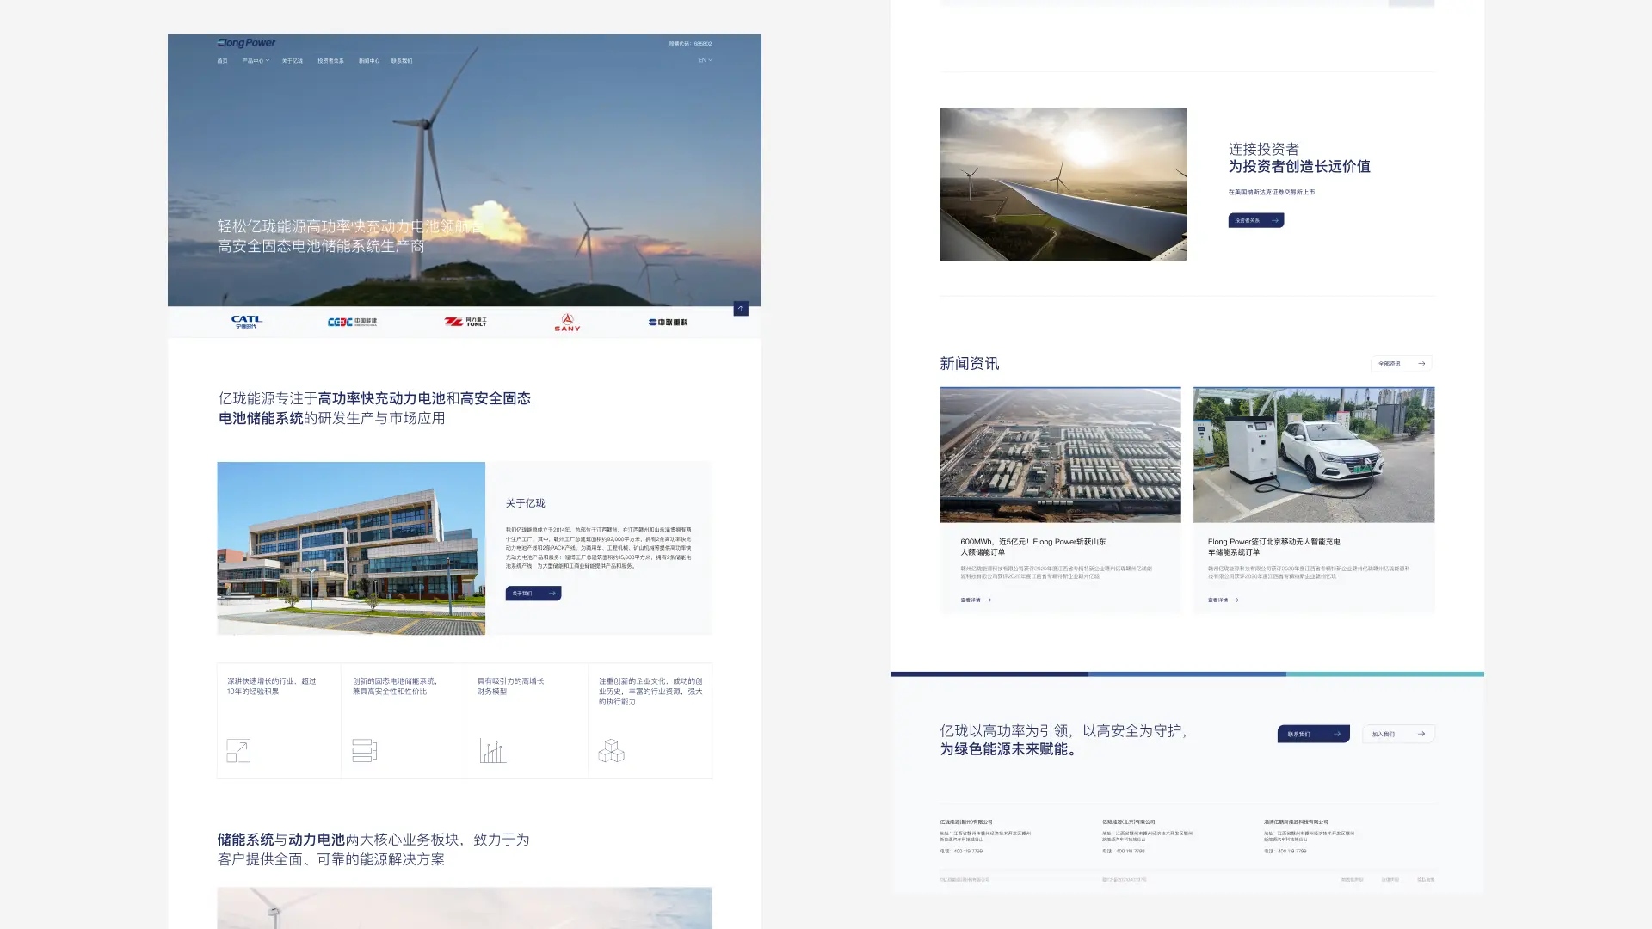The height and width of the screenshot is (929, 1652).
Task: Open the EN language dropdown
Action: [705, 60]
